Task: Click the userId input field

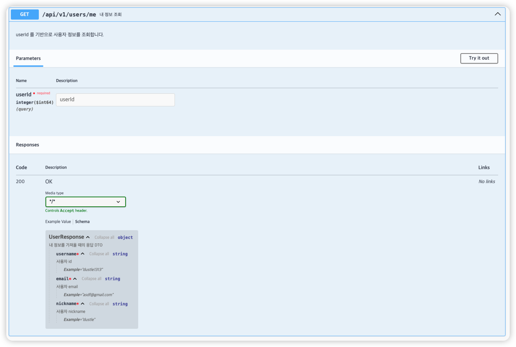Action: (115, 100)
